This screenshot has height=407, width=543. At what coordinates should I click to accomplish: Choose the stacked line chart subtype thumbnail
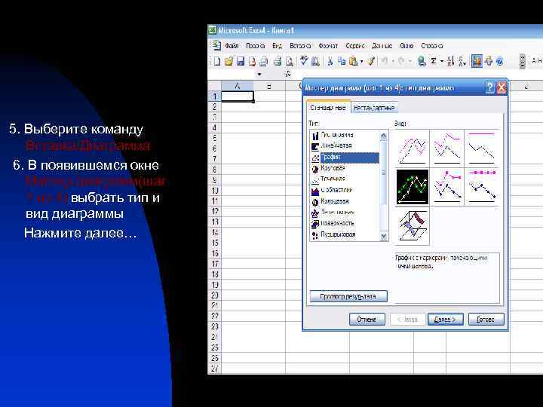(x=447, y=148)
